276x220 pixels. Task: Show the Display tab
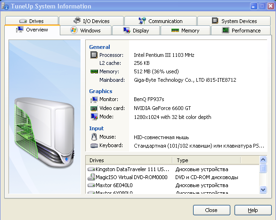[136, 31]
